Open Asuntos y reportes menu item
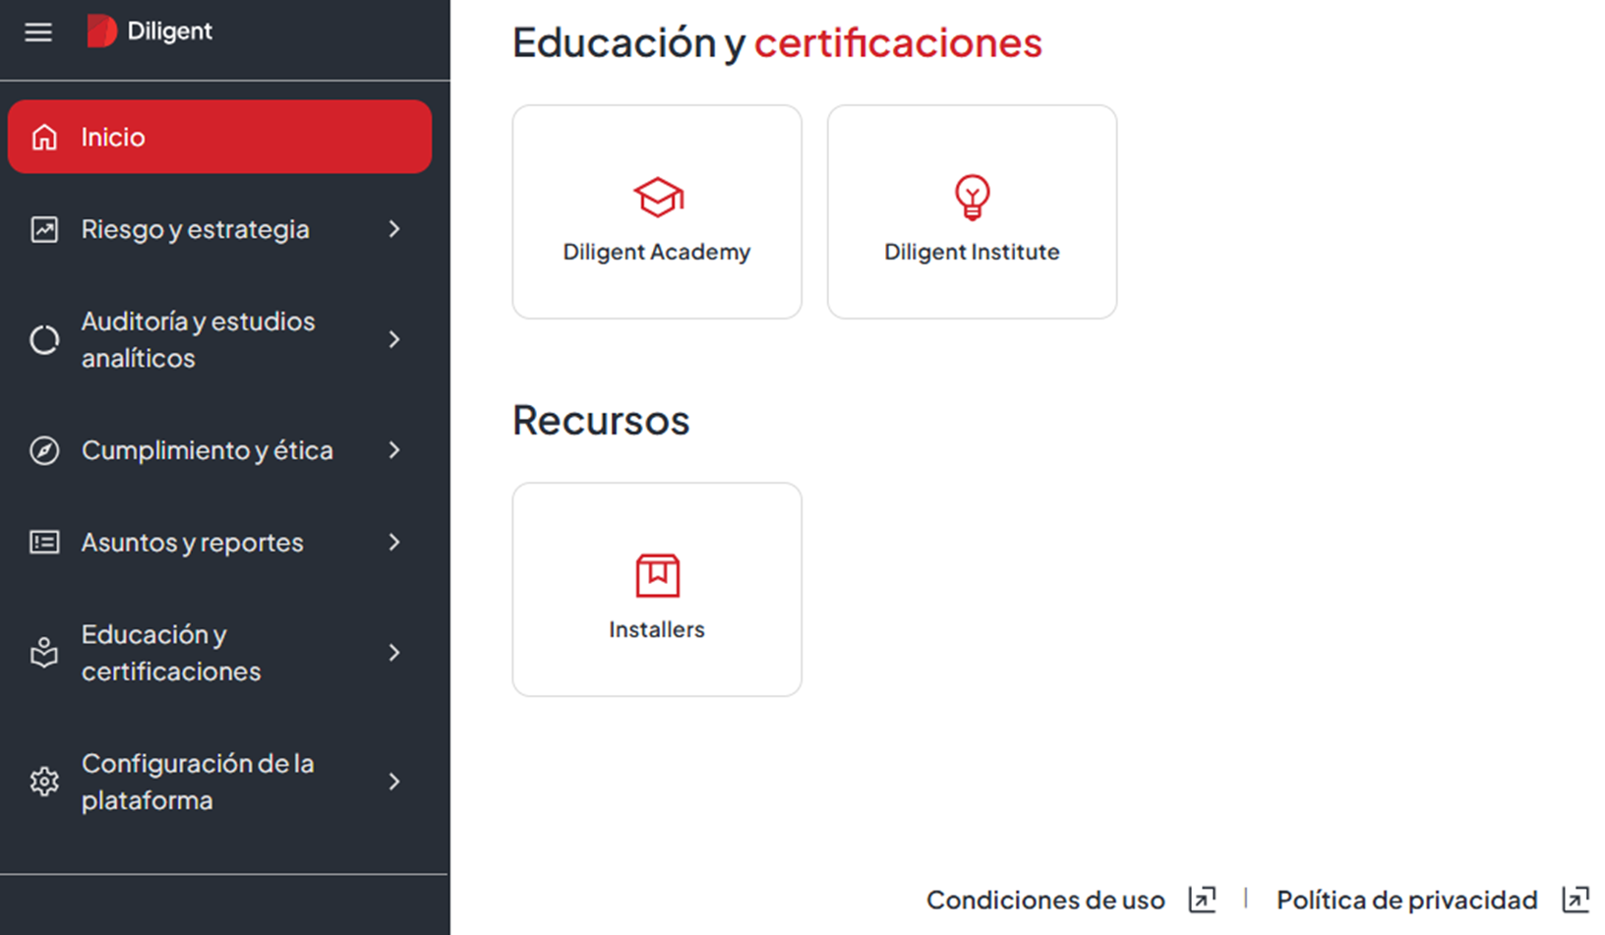1605x935 pixels. pos(219,542)
